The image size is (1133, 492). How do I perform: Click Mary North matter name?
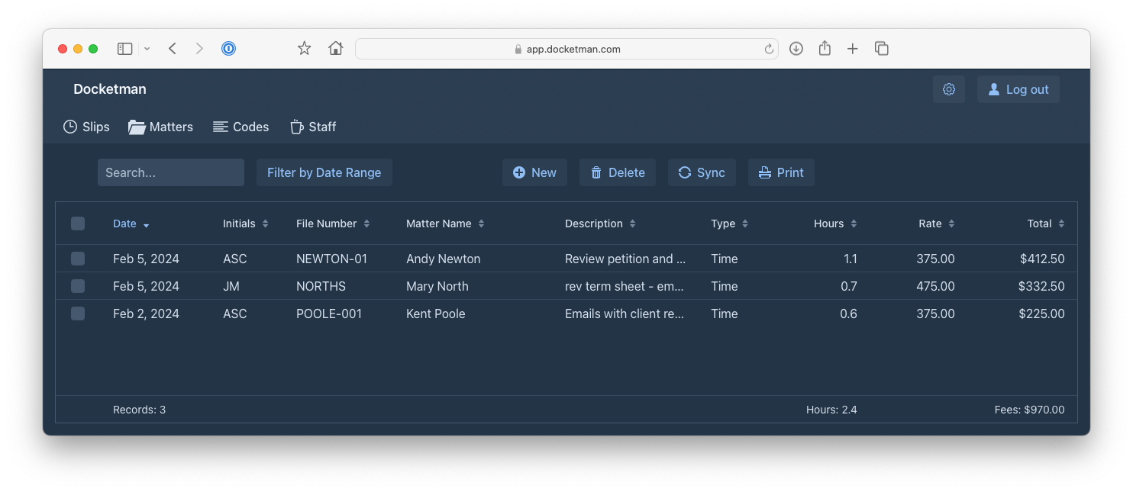tap(437, 286)
